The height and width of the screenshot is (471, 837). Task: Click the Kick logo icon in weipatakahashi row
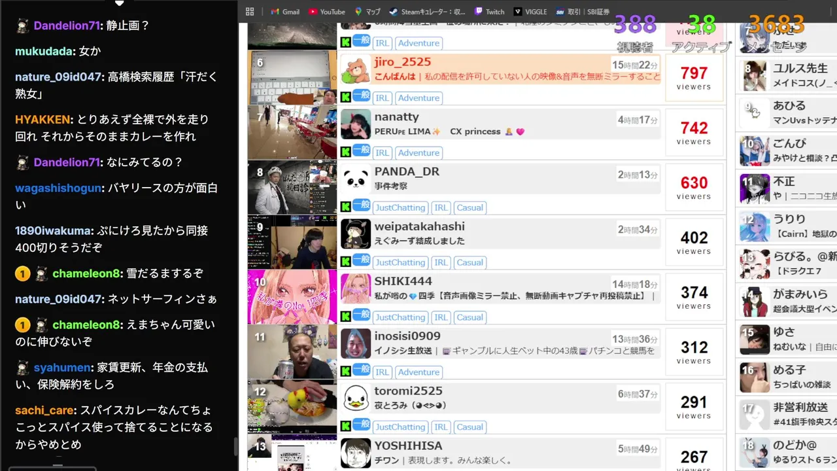[346, 262]
